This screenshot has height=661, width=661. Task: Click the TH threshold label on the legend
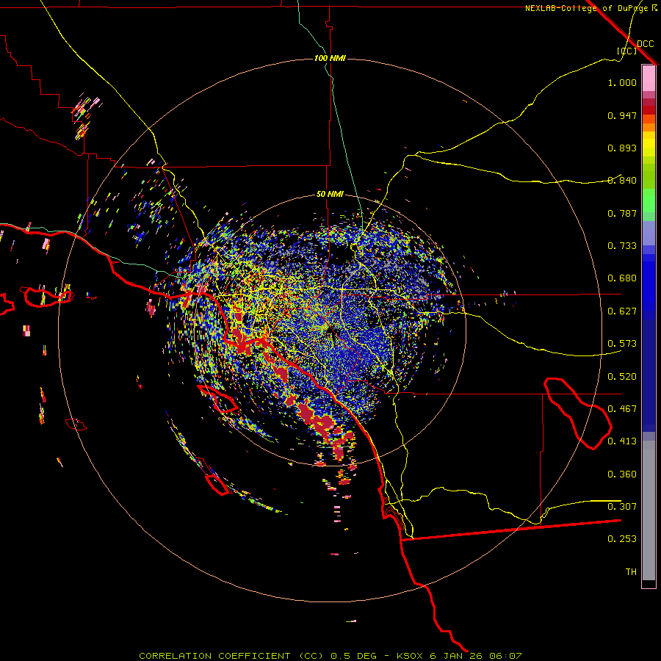(631, 572)
